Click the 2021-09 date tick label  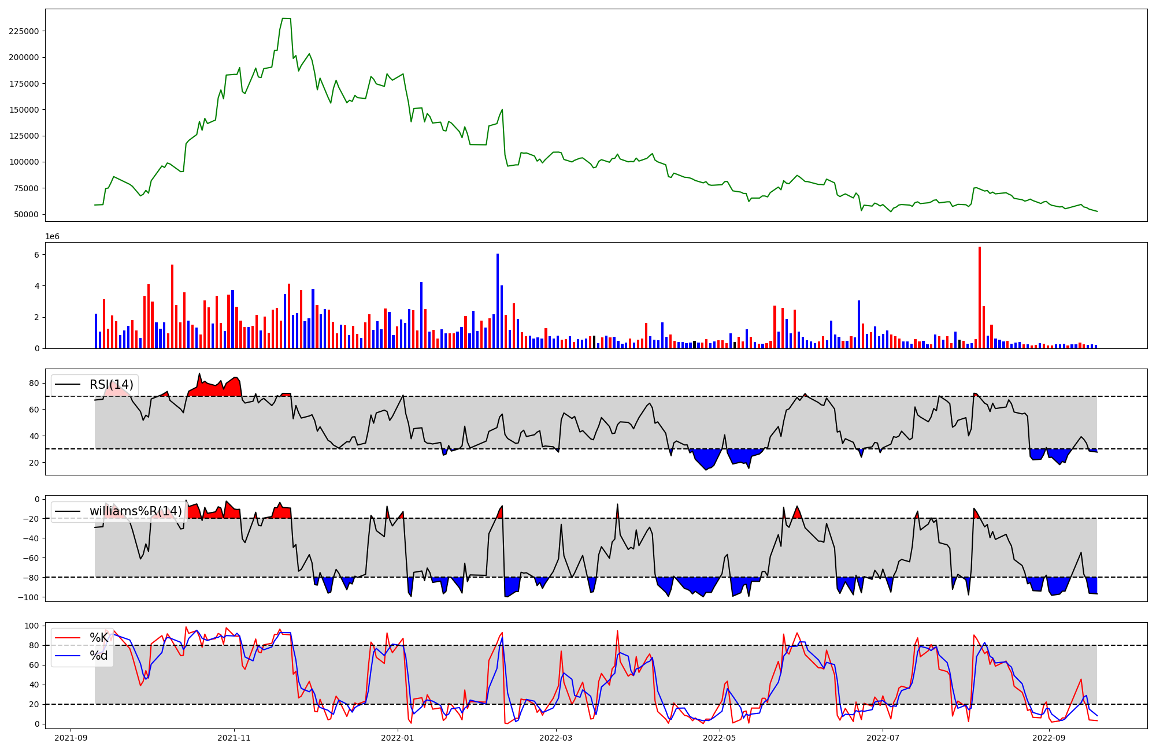point(71,738)
